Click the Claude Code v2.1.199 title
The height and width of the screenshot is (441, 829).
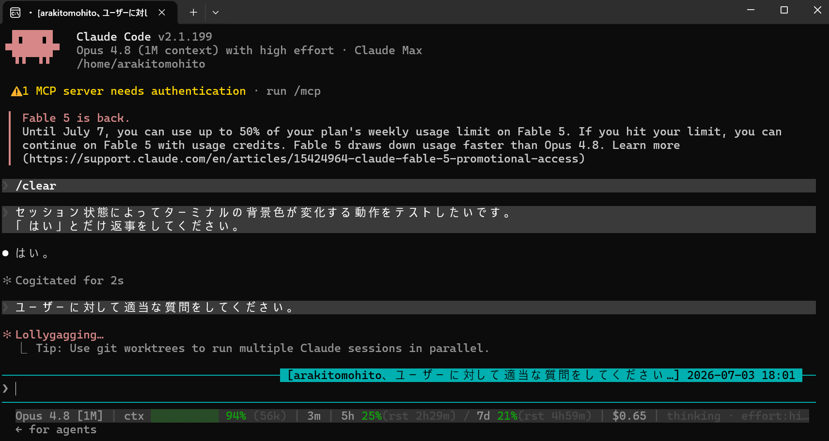point(144,37)
